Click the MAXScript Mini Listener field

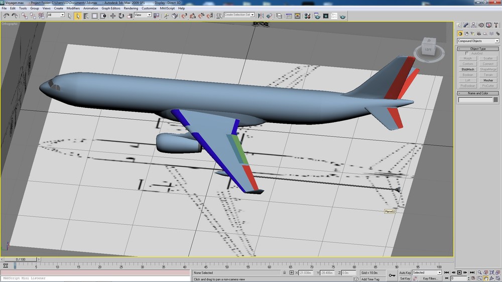(x=95, y=278)
